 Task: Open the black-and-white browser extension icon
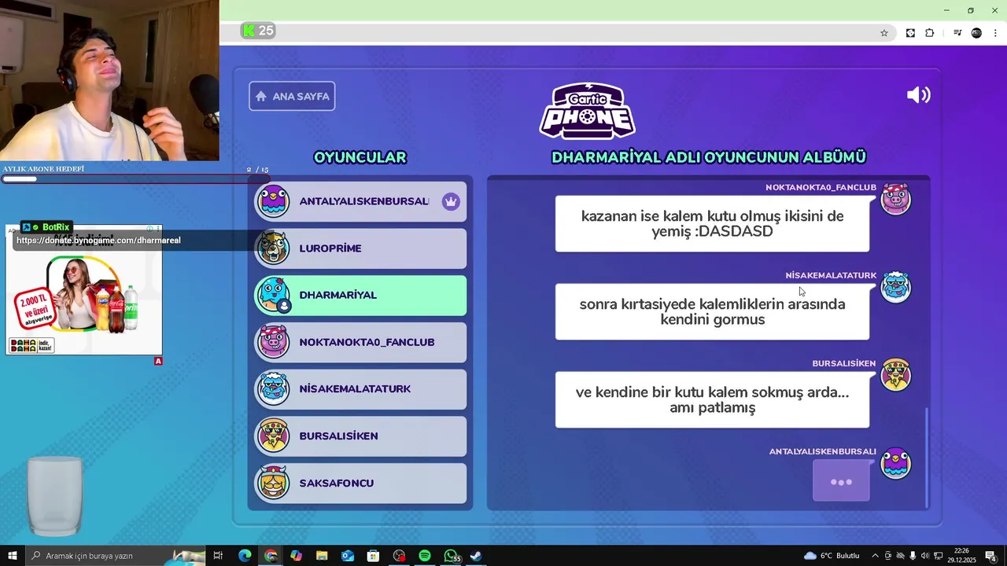(910, 33)
